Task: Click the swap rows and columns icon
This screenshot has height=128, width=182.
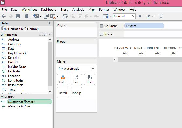Action: point(65,16)
